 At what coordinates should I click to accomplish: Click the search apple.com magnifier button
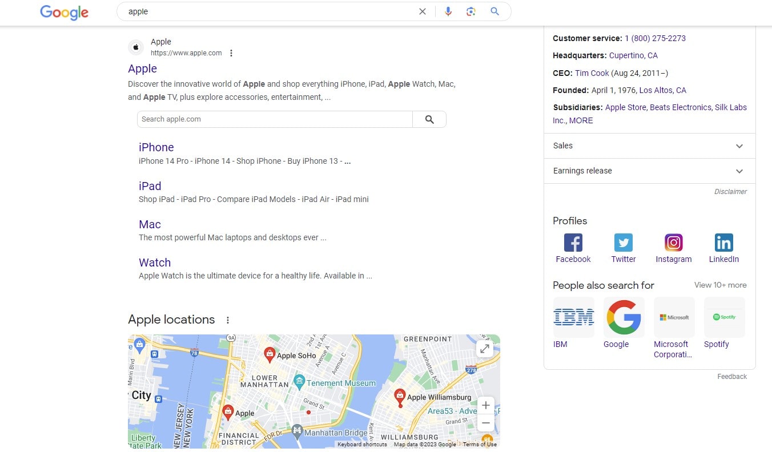(429, 119)
